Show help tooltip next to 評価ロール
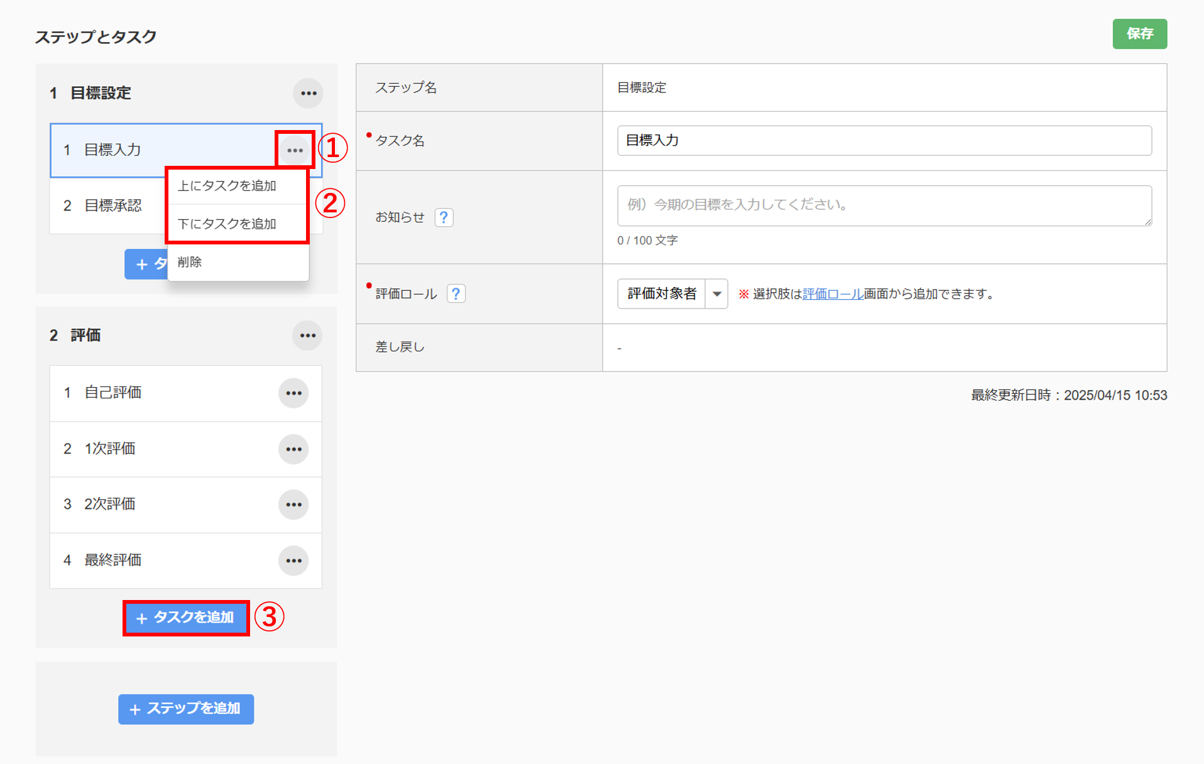The width and height of the screenshot is (1204, 764). [456, 293]
